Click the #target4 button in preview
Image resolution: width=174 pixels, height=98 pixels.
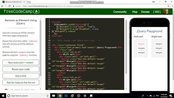[x=159, y=44]
